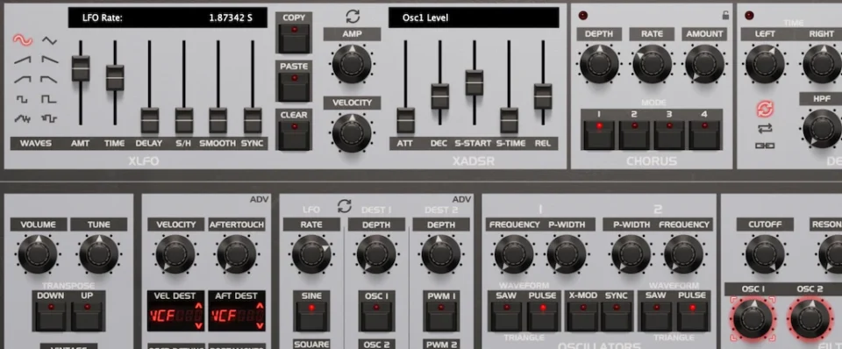Choose the random stepped XLFO waveform
This screenshot has height=349, width=842.
click(49, 118)
